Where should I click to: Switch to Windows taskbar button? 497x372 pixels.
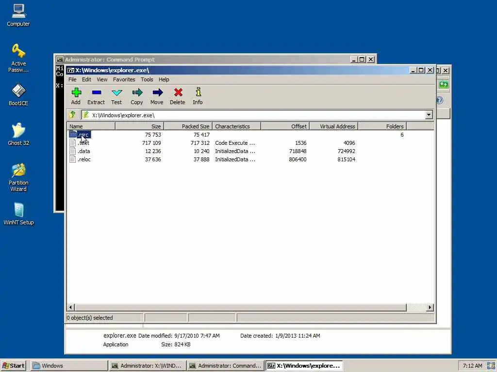(69, 366)
